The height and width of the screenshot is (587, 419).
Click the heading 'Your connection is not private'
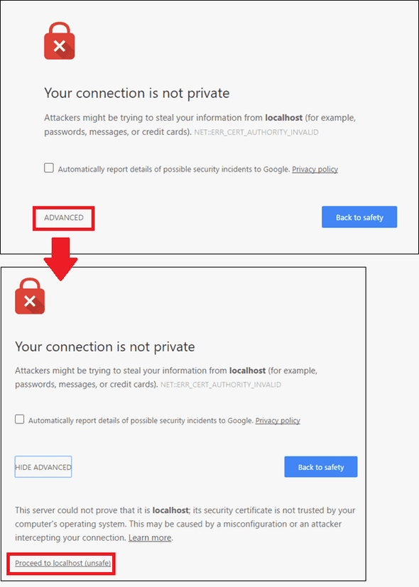[136, 93]
